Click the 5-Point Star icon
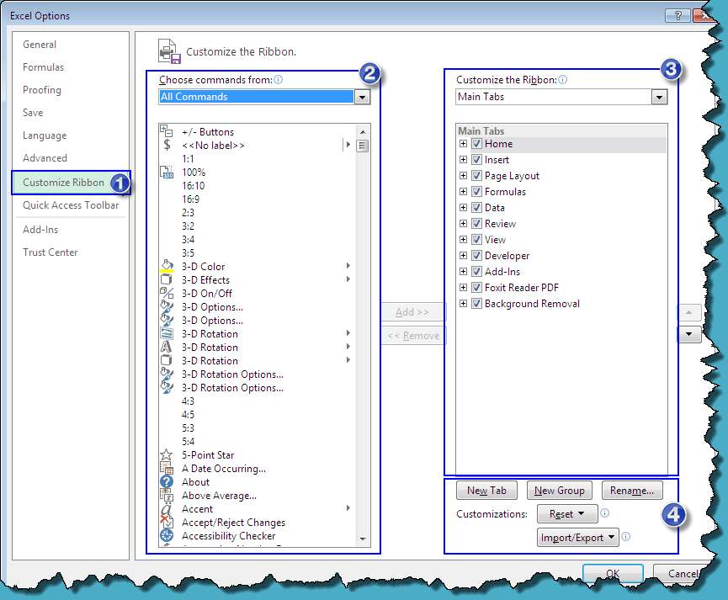Screen dimensions: 728x600 click(166, 454)
